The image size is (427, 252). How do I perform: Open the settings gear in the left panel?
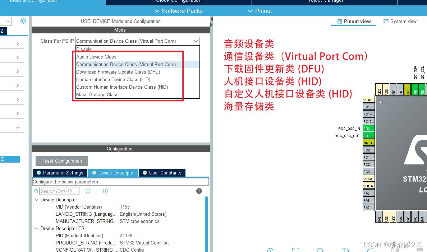(x=23, y=21)
